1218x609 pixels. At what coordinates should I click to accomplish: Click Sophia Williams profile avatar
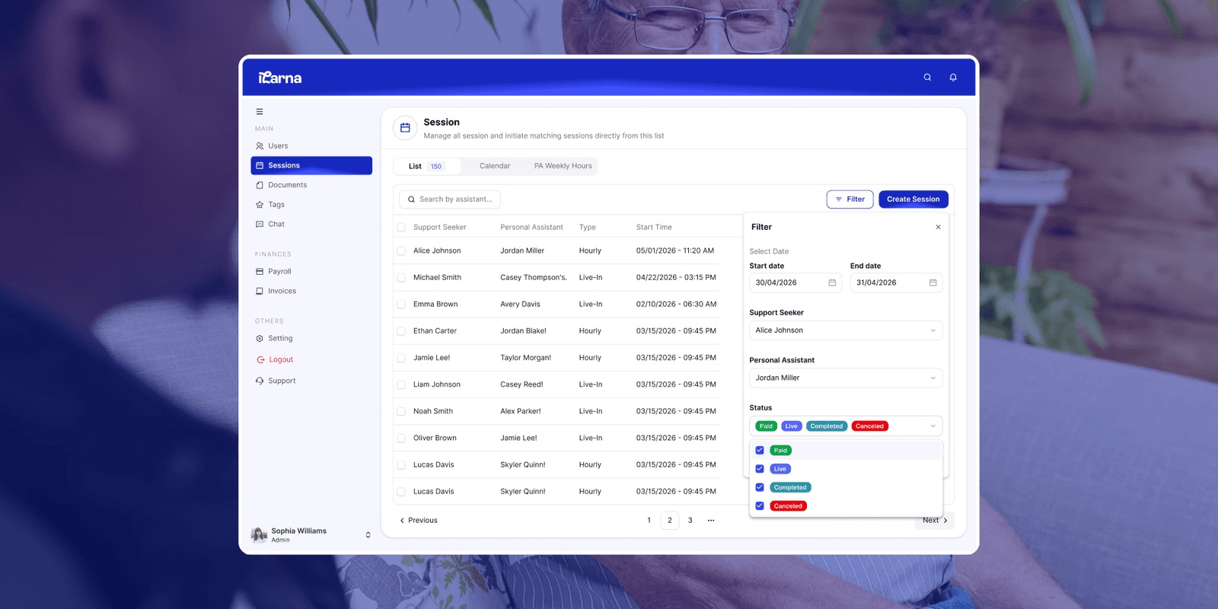click(259, 534)
